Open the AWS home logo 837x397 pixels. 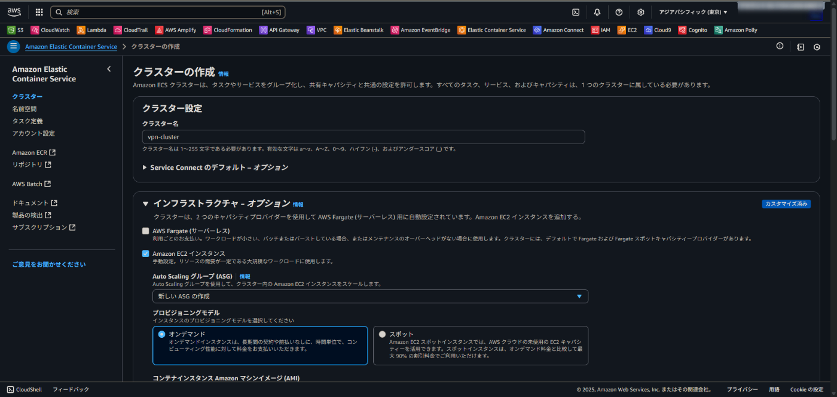(14, 12)
